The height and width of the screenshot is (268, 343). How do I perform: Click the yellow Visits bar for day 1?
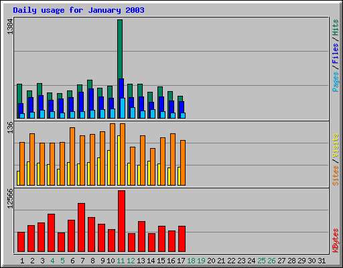(x=18, y=178)
